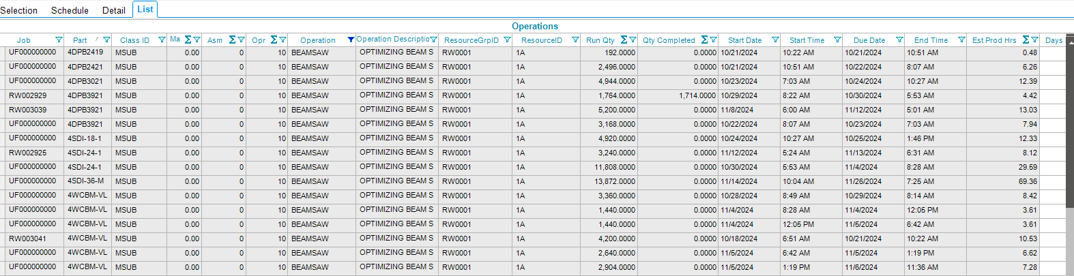Click Run Qty value 192.0000
This screenshot has width=1074, height=276.
(x=620, y=52)
